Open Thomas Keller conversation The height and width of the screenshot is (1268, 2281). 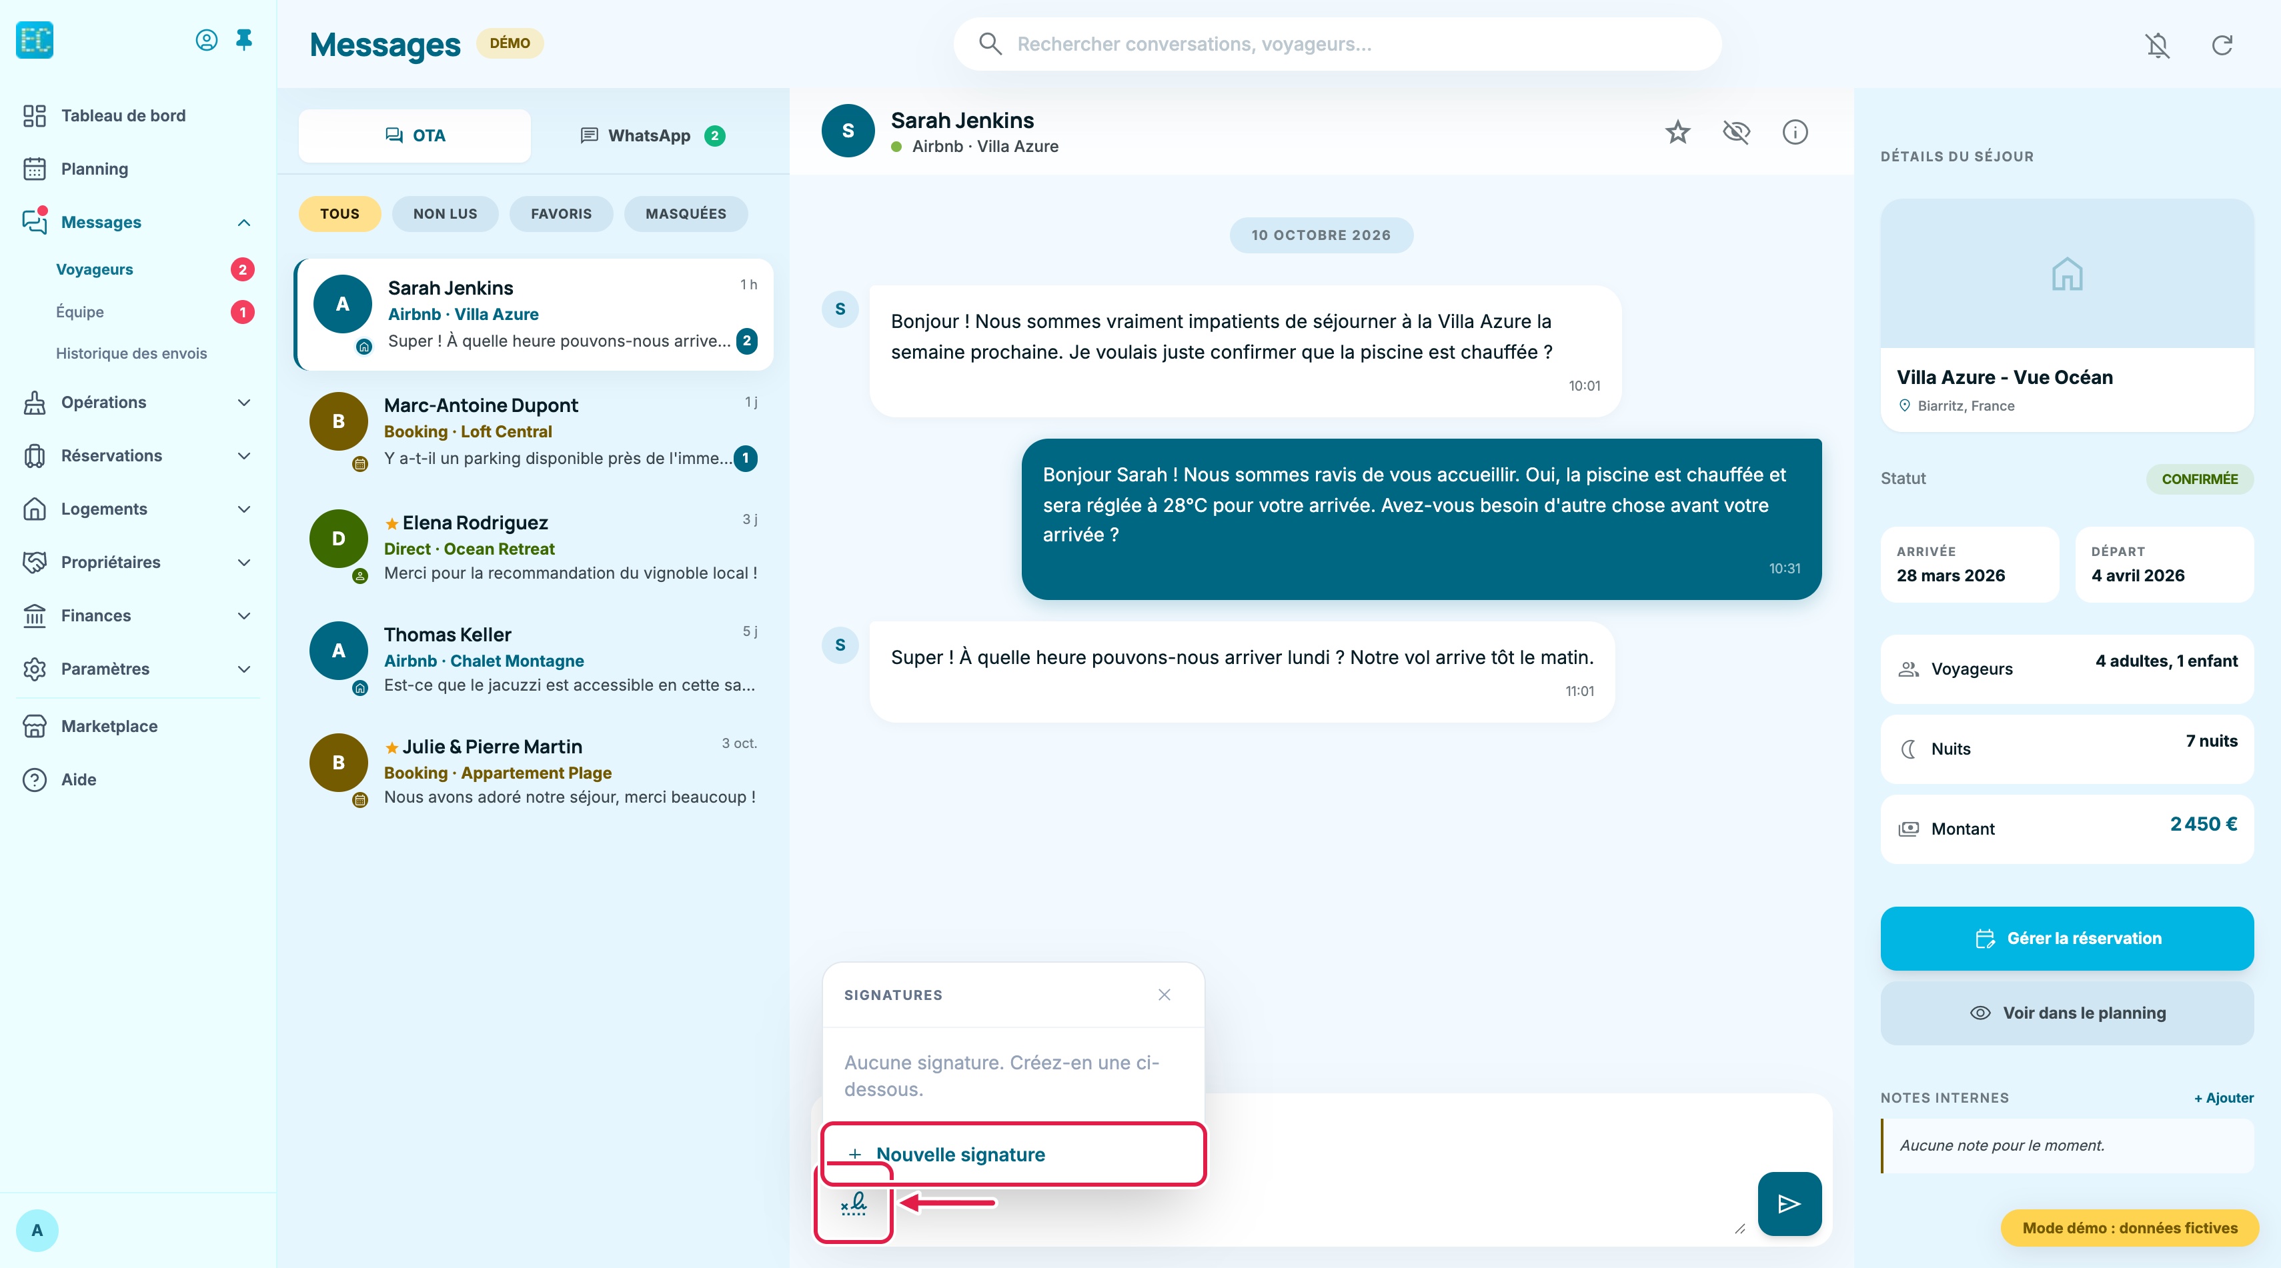(534, 660)
